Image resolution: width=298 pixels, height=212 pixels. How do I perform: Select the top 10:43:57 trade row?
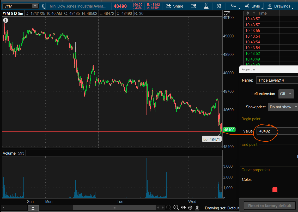point(271,19)
